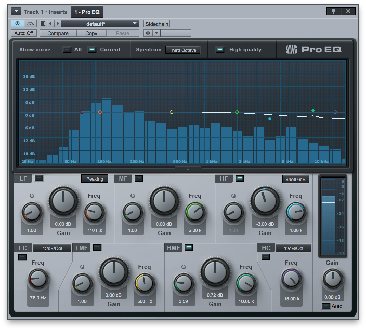Pin the plugin window
Viewport: 366px width, 330px height.
(x=334, y=11)
